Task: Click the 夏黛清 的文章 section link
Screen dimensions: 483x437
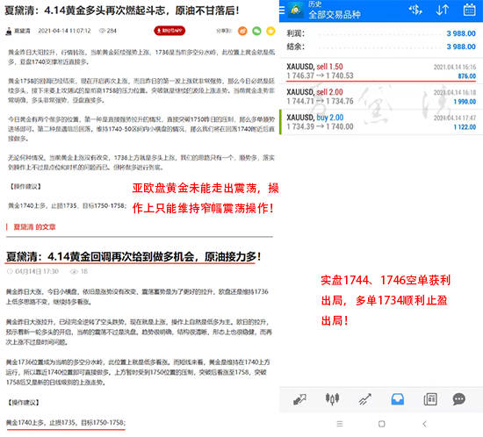Action: [34, 227]
